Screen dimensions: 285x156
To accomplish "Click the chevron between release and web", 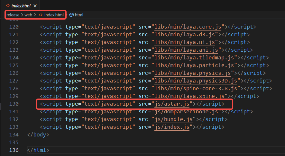I will (x=22, y=15).
